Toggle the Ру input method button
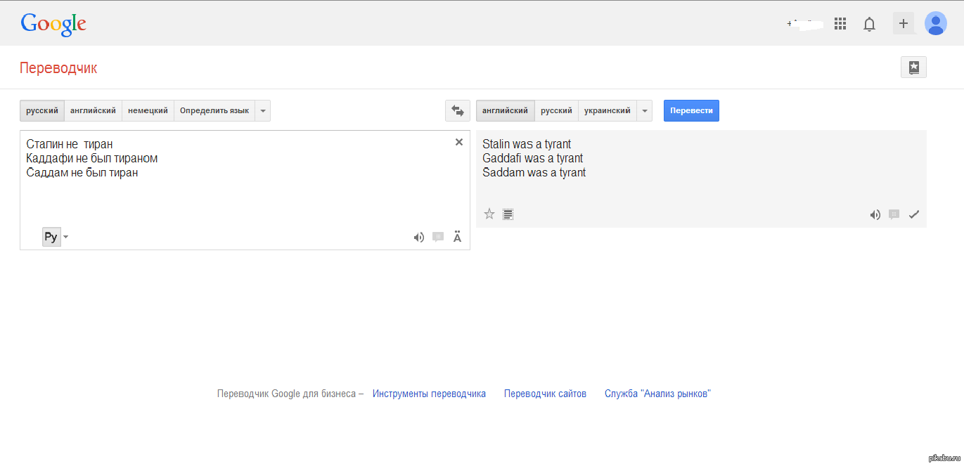The width and height of the screenshot is (964, 466). [x=51, y=237]
